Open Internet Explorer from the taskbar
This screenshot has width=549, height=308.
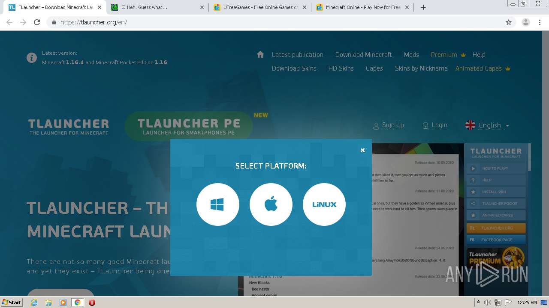pyautogui.click(x=34, y=302)
